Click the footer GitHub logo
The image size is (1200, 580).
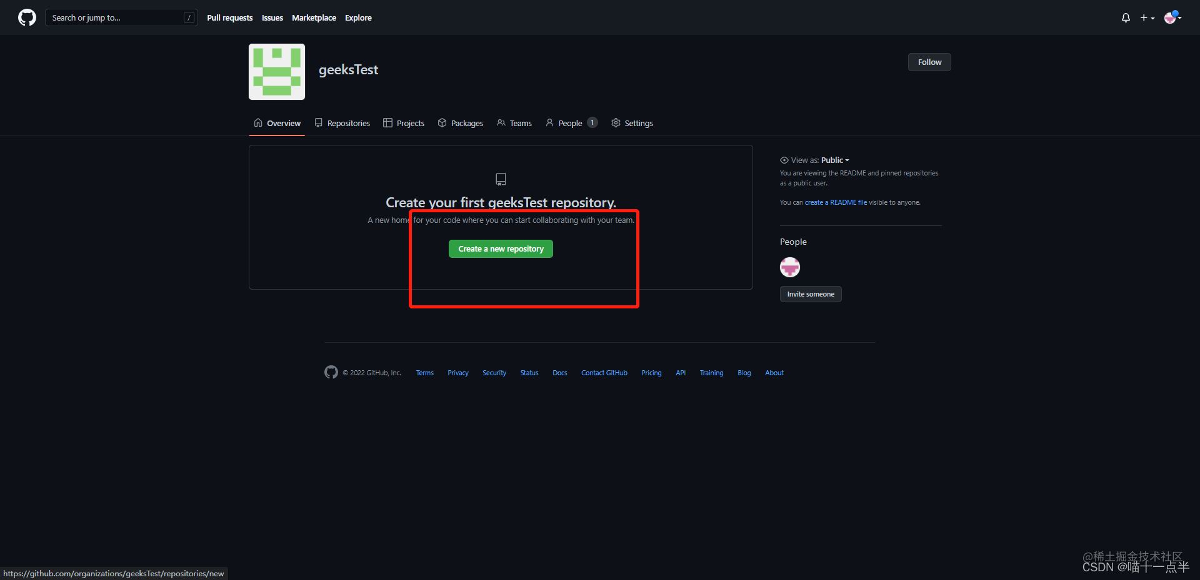click(x=331, y=372)
